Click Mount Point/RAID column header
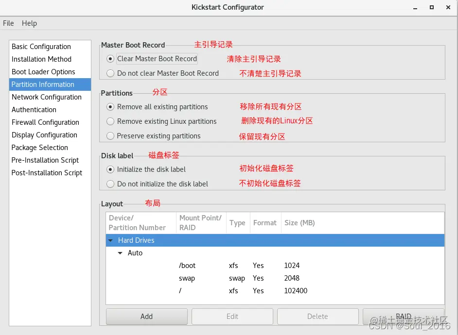This screenshot has height=335, width=458. [x=201, y=223]
